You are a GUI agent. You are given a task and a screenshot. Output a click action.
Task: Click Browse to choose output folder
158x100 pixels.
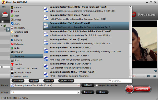coord(88,92)
